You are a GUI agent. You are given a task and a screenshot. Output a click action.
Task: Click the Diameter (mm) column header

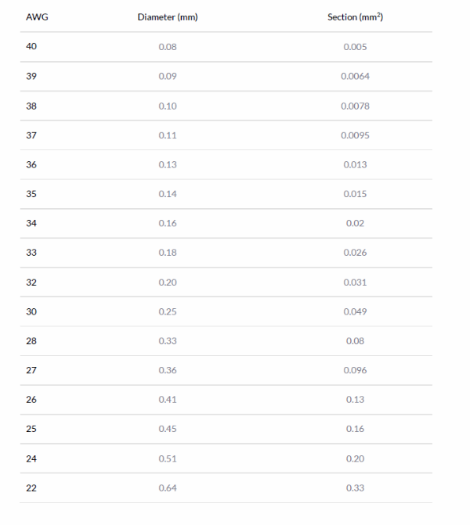tap(168, 17)
